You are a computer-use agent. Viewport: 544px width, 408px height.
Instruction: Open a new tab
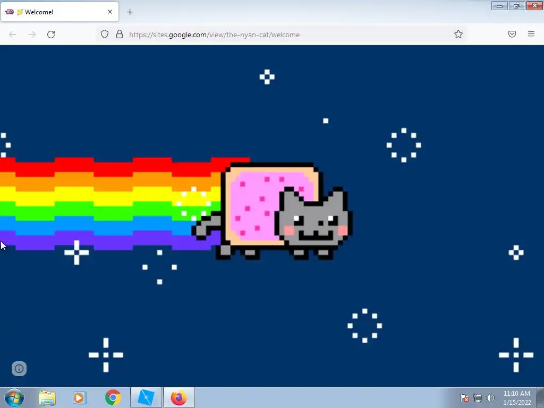(x=130, y=12)
